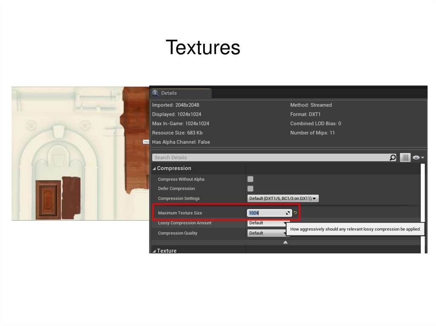Enable Compress Without Alpha checkbox

pos(250,179)
